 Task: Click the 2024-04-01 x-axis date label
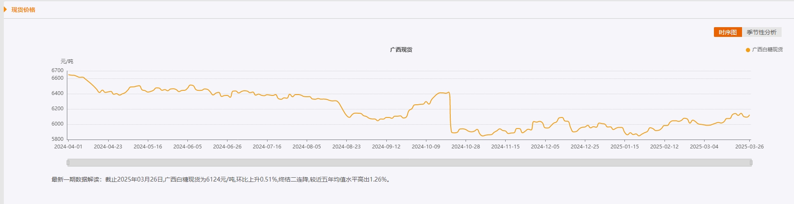(68, 147)
